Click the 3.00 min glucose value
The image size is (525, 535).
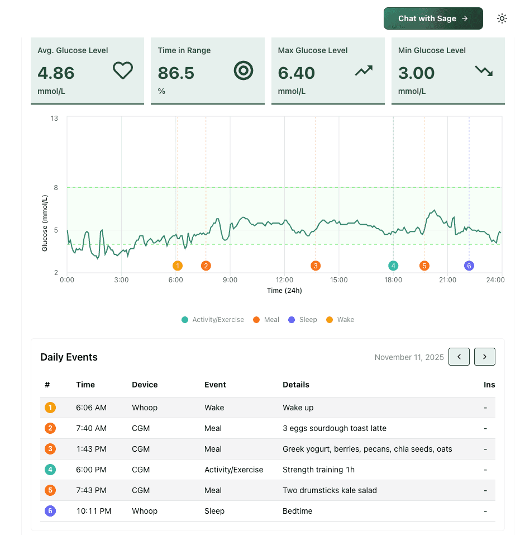coord(416,73)
